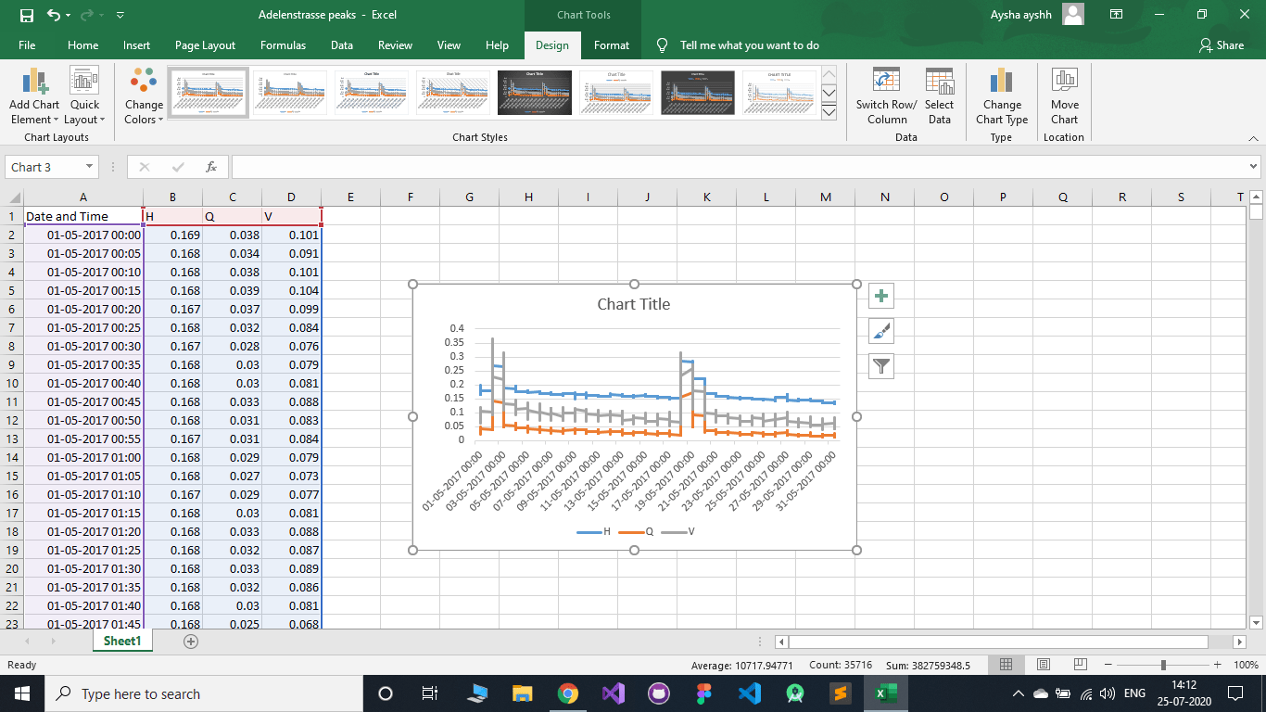Open the Chart Filters funnel beside the chart
The width and height of the screenshot is (1266, 712).
pyautogui.click(x=880, y=366)
